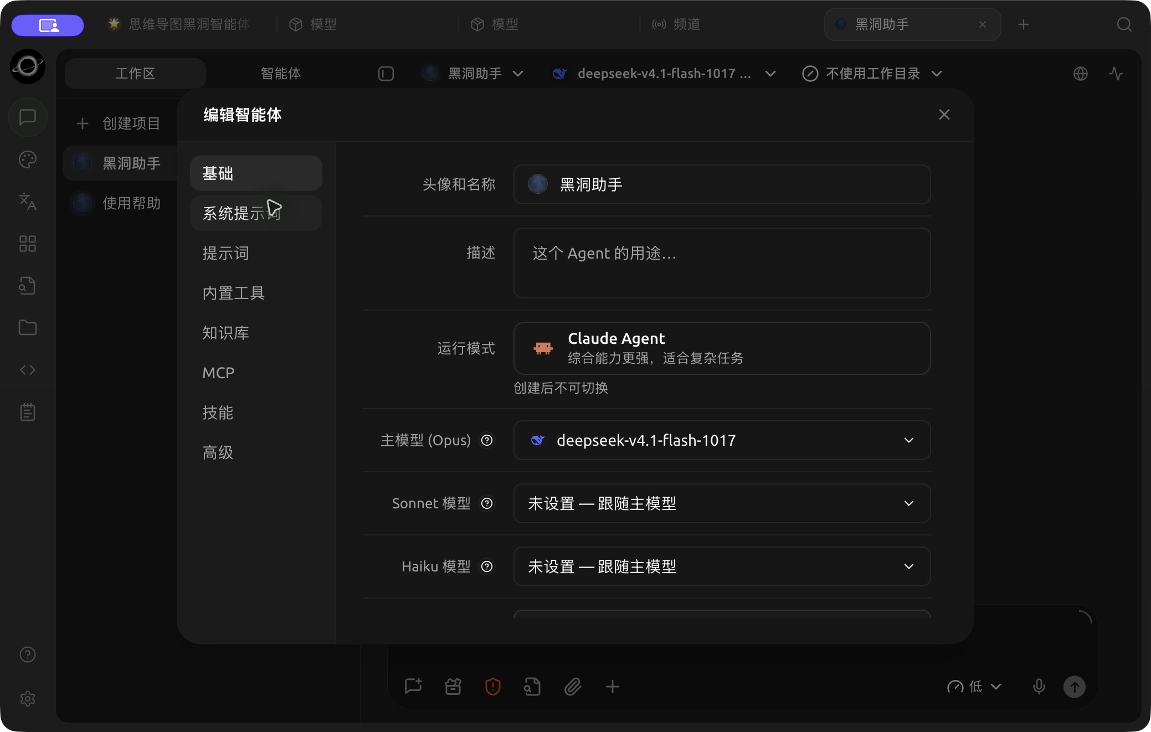1151x732 pixels.
Task: Select the 系统提示词 settings tab
Action: (256, 213)
